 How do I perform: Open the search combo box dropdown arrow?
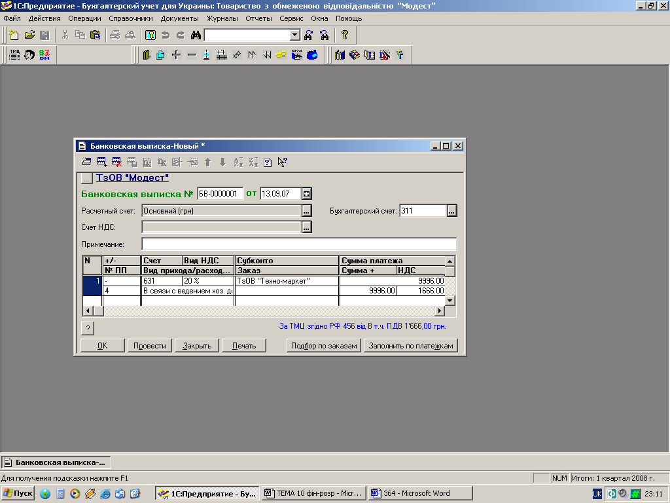tap(295, 35)
